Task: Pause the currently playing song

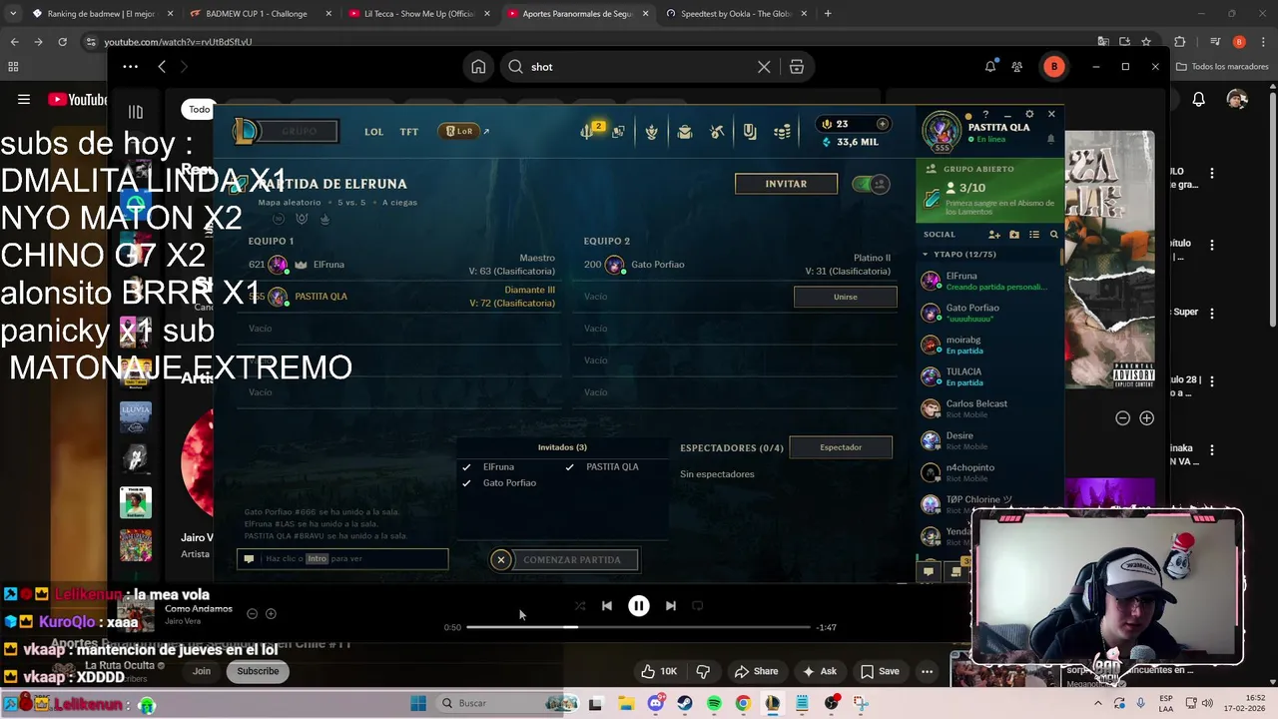Action: [x=639, y=605]
